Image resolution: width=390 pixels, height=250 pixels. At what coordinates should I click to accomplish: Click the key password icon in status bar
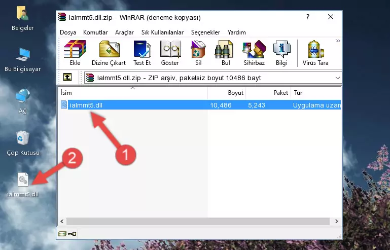pos(72,234)
